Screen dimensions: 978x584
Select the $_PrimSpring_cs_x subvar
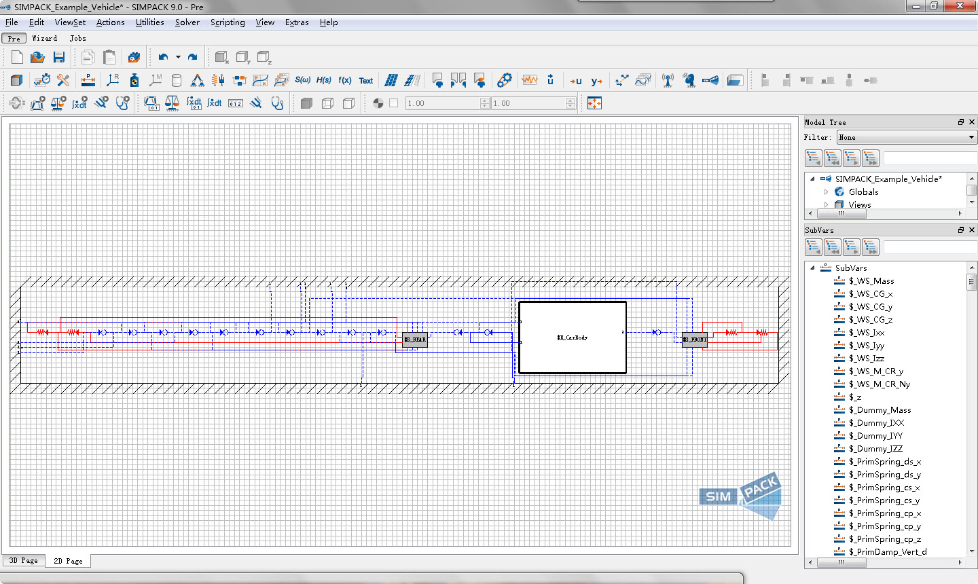point(884,488)
